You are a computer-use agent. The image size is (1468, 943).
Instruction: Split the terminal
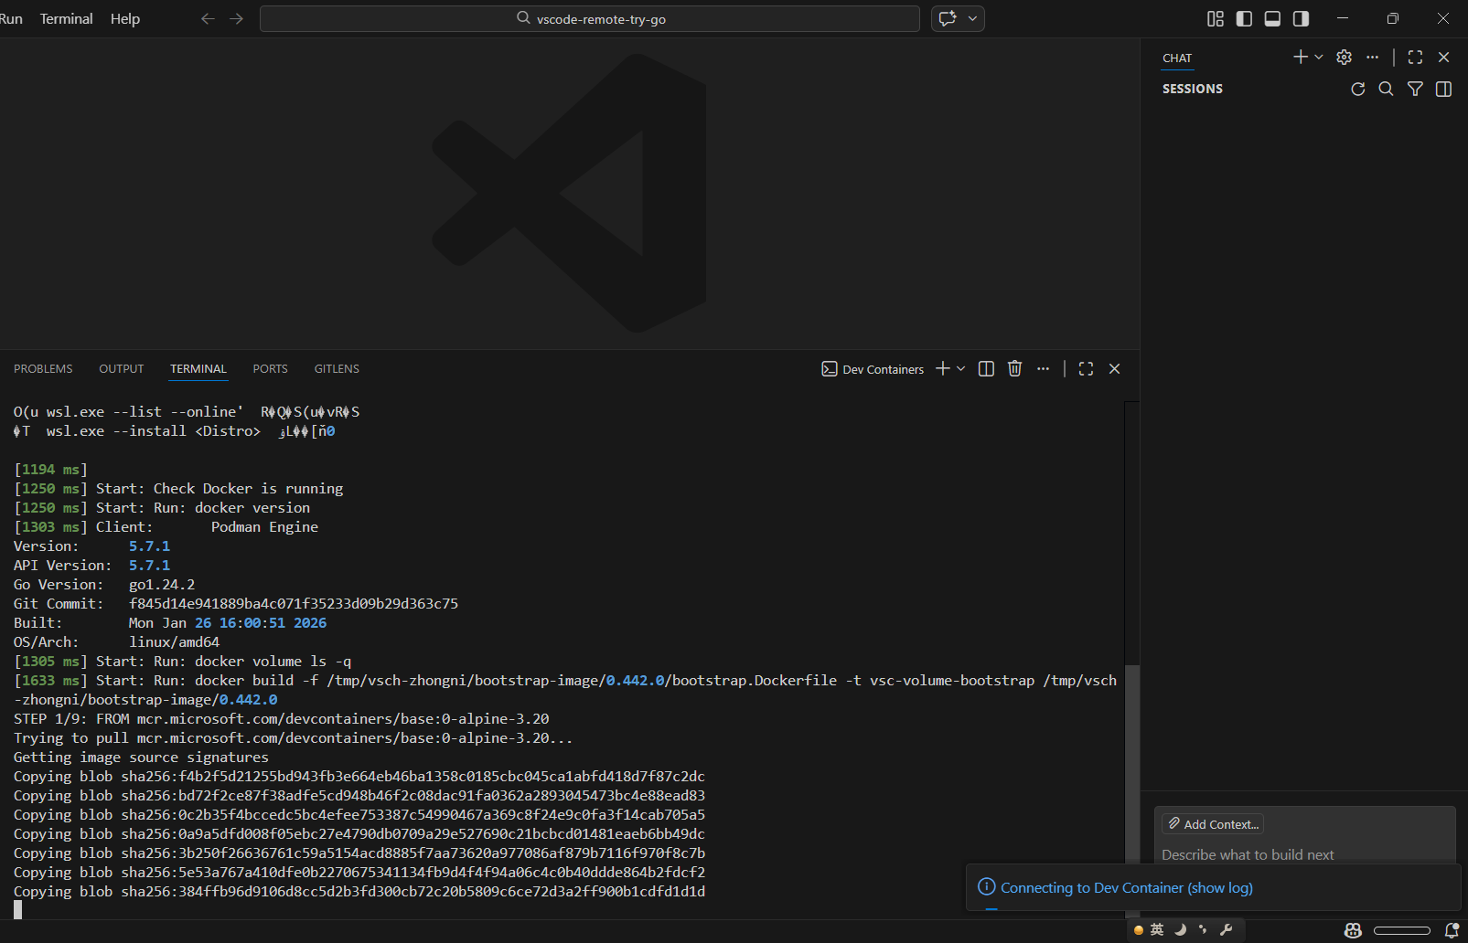point(986,369)
